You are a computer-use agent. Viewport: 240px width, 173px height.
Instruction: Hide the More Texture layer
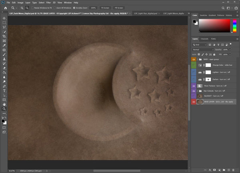click(194, 85)
